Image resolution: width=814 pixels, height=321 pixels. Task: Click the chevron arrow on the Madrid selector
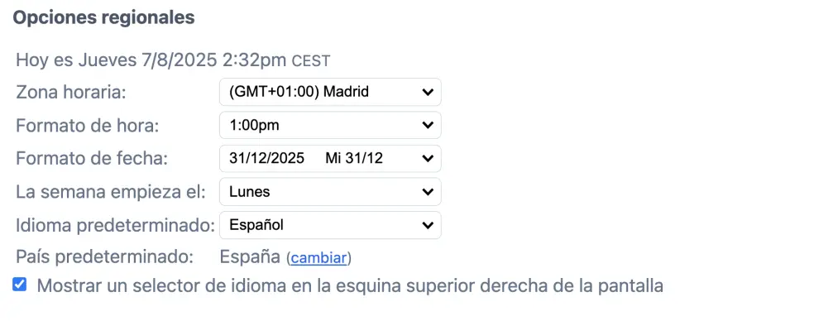tap(428, 92)
